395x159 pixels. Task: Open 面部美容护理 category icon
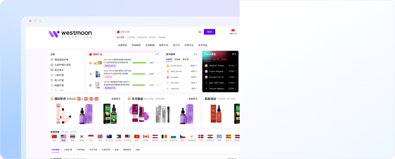point(52,60)
